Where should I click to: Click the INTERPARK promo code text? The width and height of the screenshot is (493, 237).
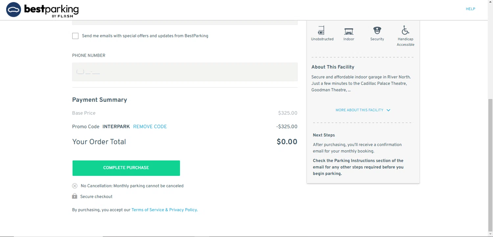(116, 127)
